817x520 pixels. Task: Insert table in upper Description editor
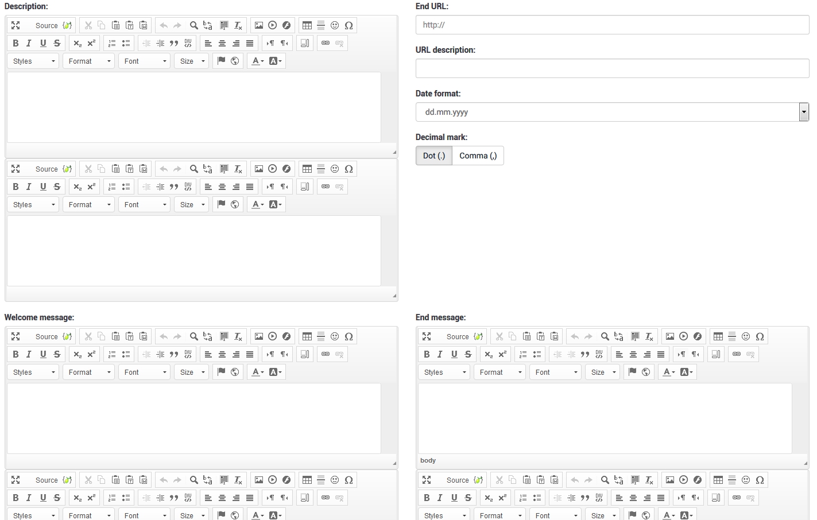pyautogui.click(x=307, y=25)
